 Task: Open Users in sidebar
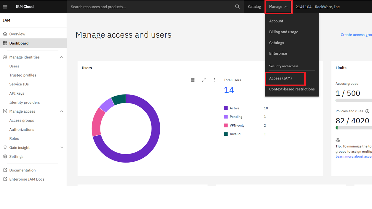[14, 66]
